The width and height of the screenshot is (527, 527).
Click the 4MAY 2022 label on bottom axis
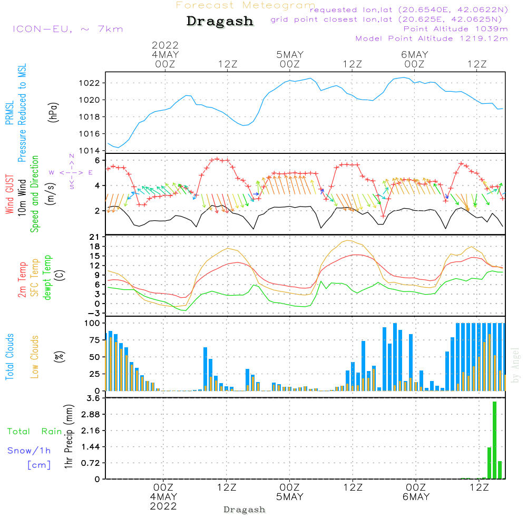pos(163,501)
